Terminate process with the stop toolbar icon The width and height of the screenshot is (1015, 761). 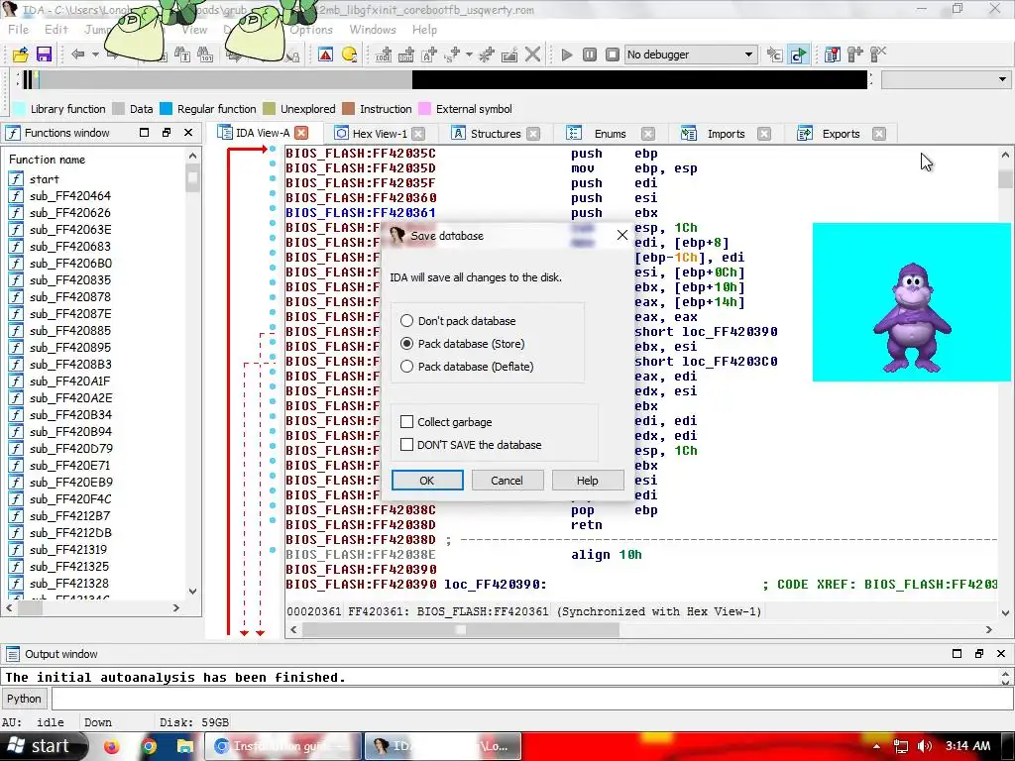tap(612, 54)
